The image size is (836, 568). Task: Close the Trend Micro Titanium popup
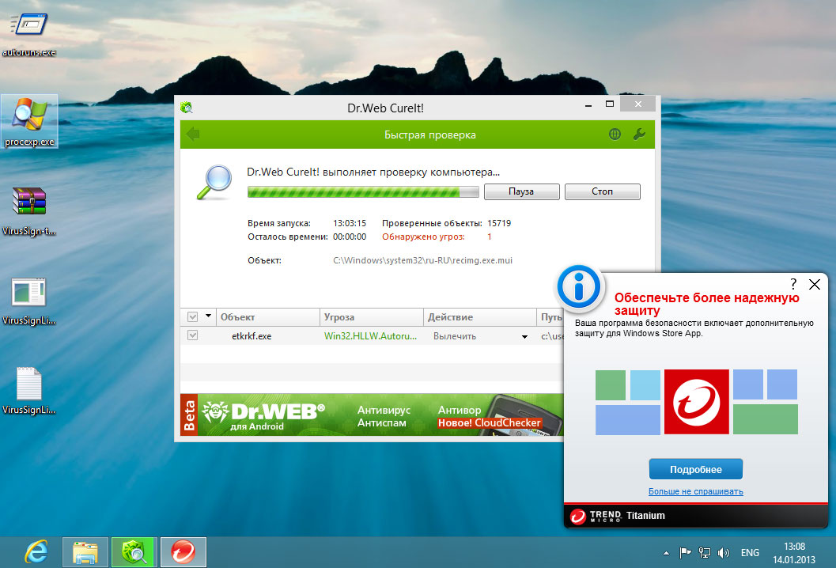coord(814,284)
